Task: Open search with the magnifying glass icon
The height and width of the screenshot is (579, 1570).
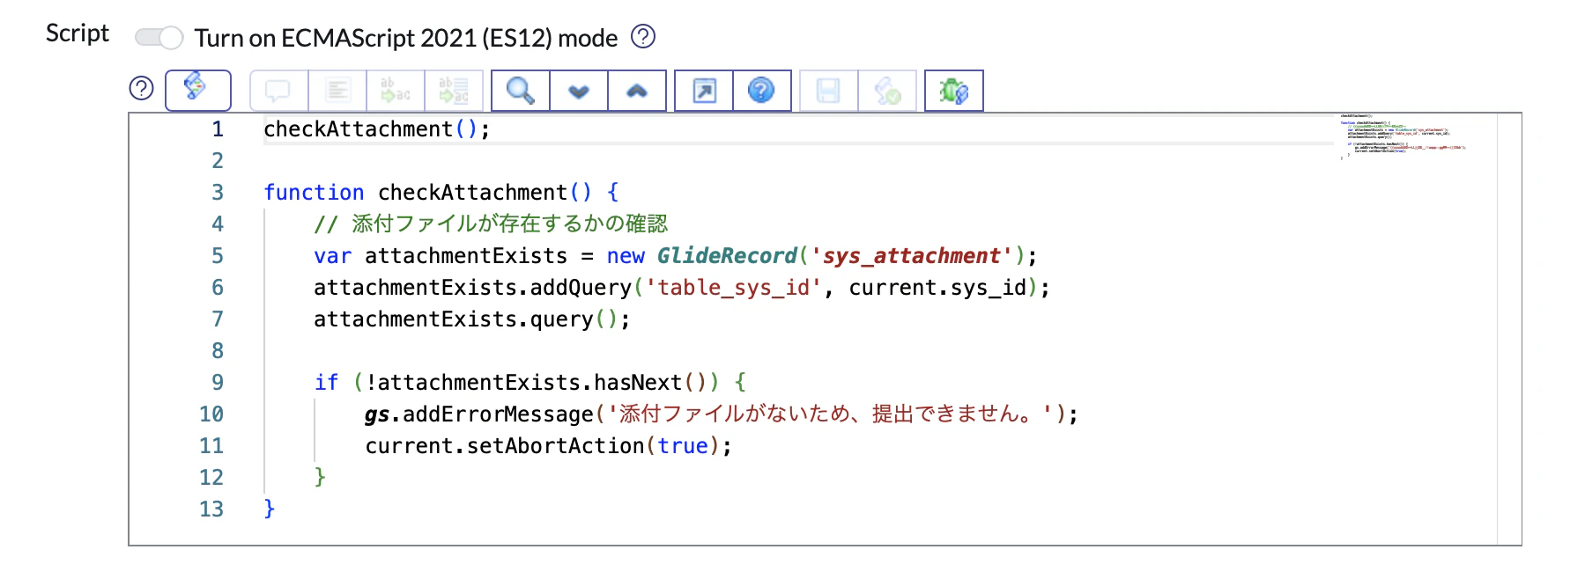Action: (521, 90)
